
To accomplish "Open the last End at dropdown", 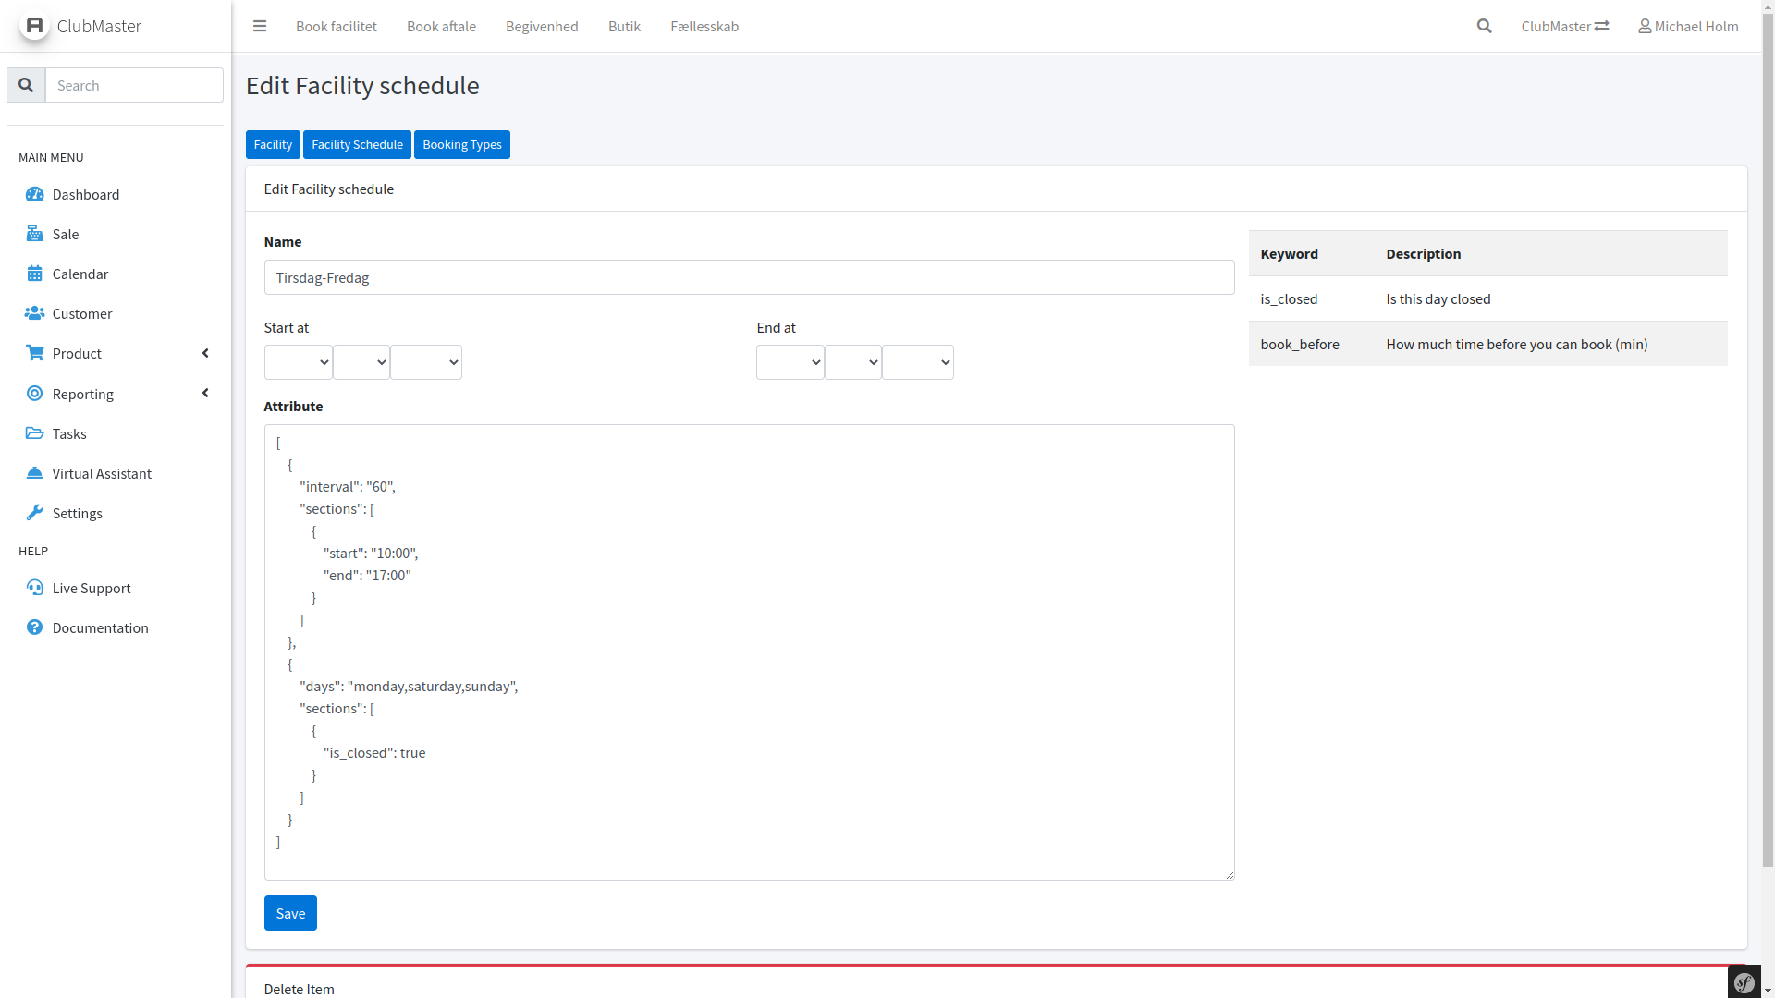I will pyautogui.click(x=917, y=362).
